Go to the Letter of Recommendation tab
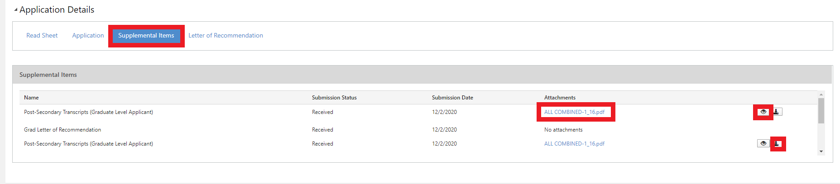 [x=226, y=36]
